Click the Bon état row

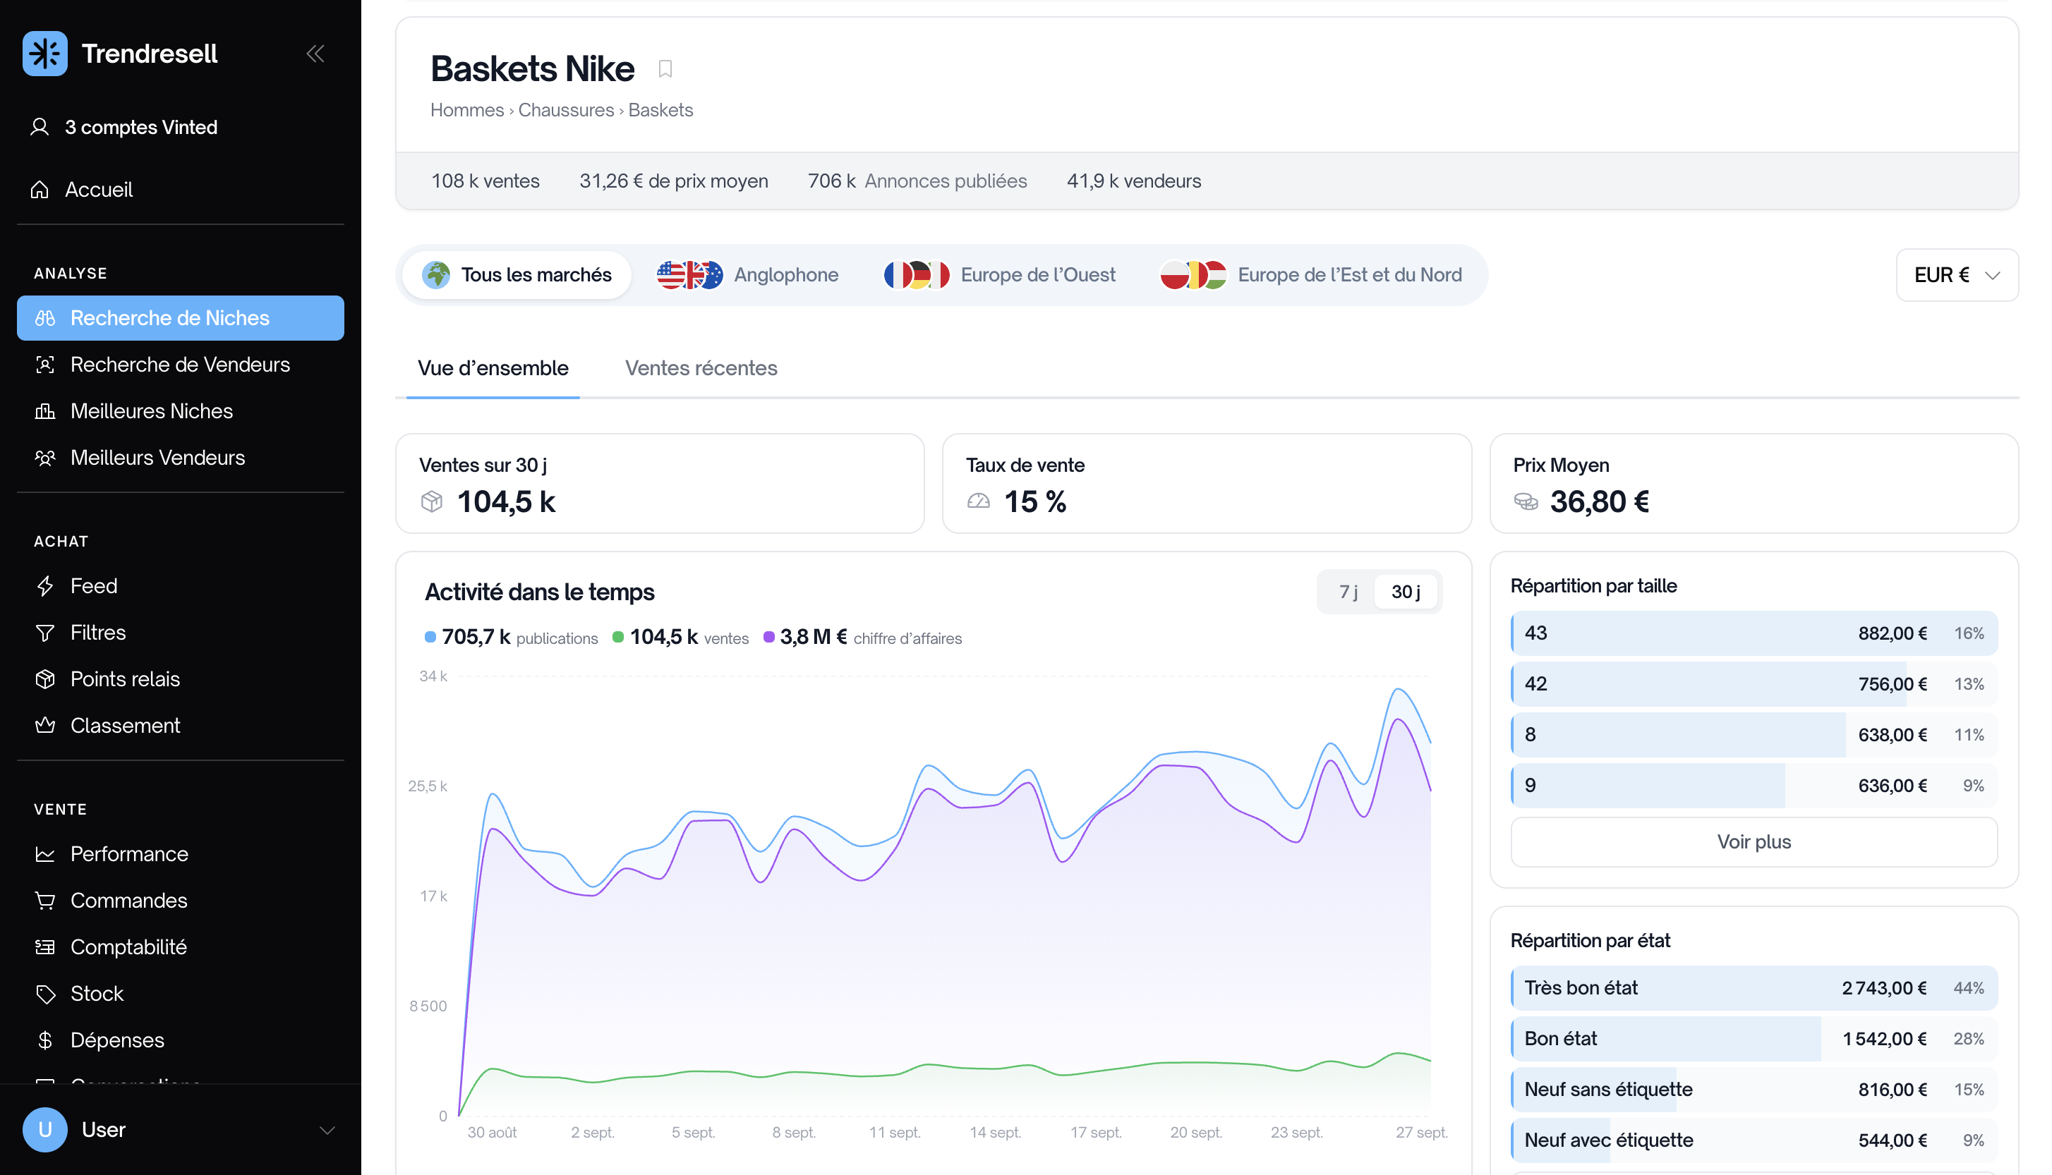click(1754, 1039)
